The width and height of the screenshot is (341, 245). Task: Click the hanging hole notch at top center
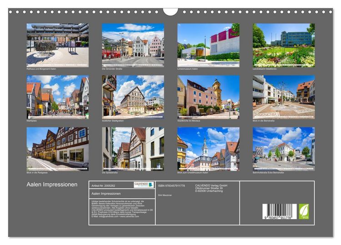click(170, 12)
